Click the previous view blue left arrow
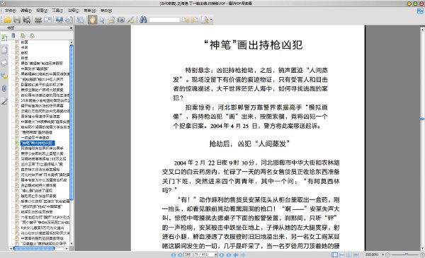 pos(236,254)
